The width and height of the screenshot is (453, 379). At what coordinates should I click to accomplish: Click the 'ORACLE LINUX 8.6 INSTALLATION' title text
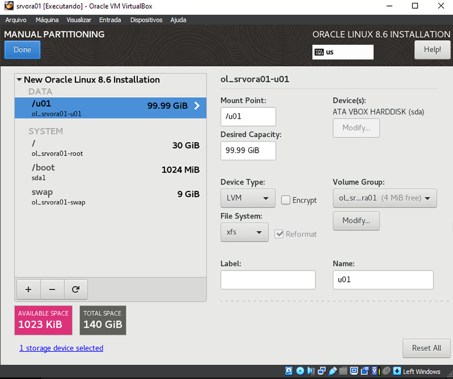click(x=381, y=34)
